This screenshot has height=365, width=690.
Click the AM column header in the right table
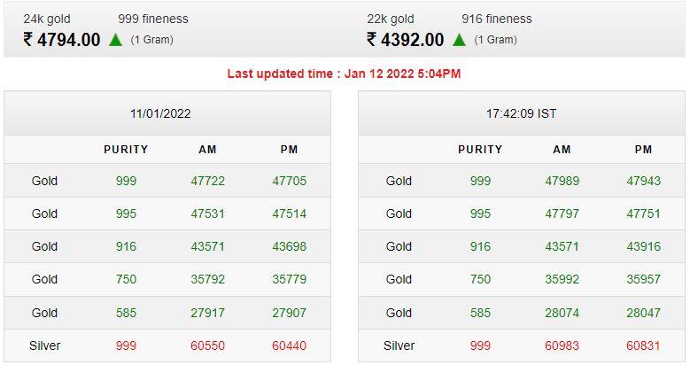coord(562,150)
